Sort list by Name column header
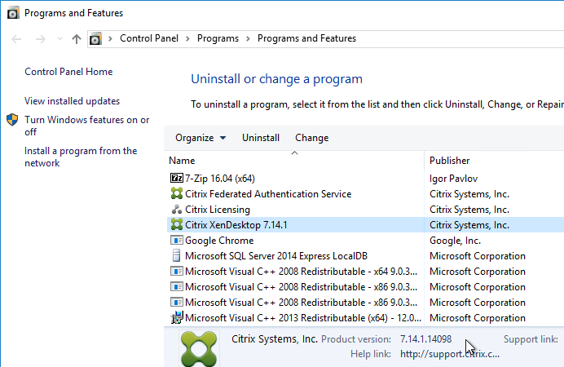This screenshot has height=367, width=564. pyautogui.click(x=295, y=161)
